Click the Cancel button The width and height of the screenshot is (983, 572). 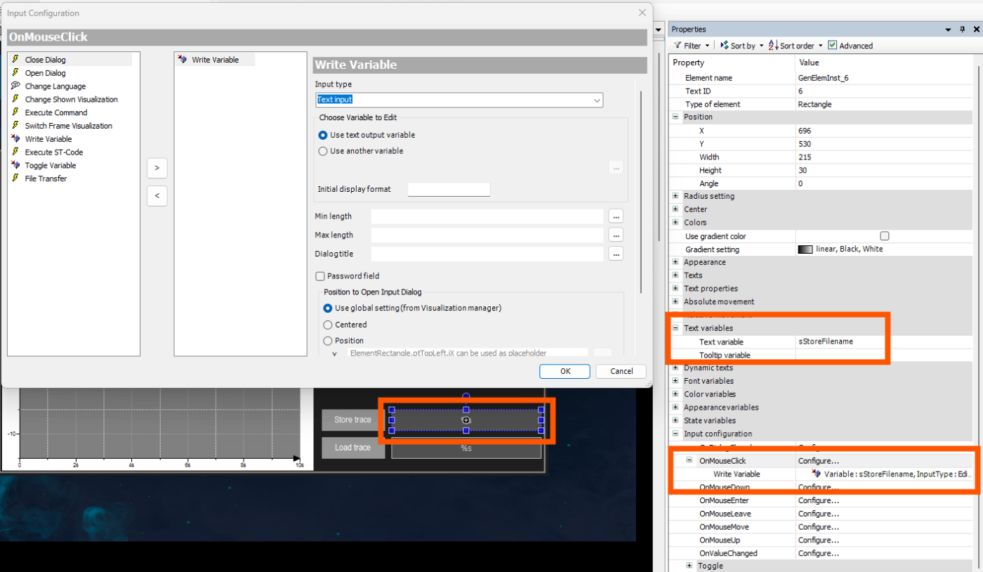[x=621, y=371]
